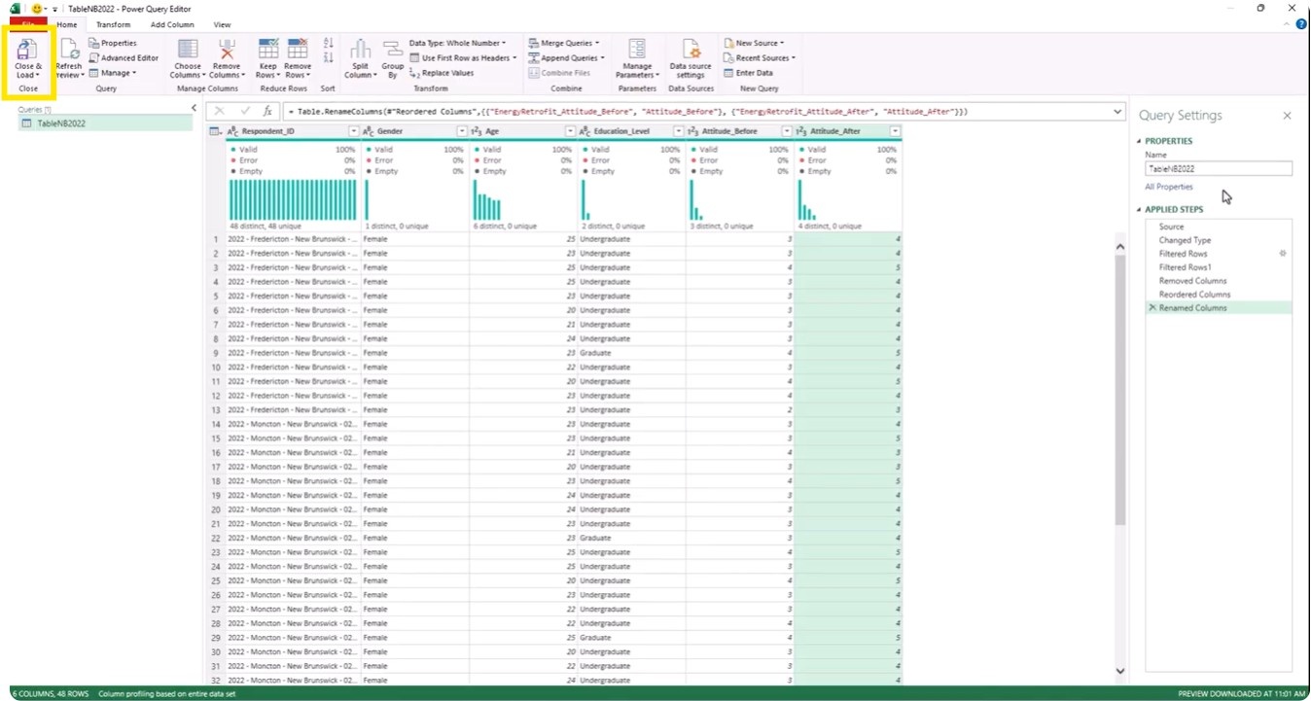Click the Age column data type icon
This screenshot has width=1311, height=701.
point(477,131)
